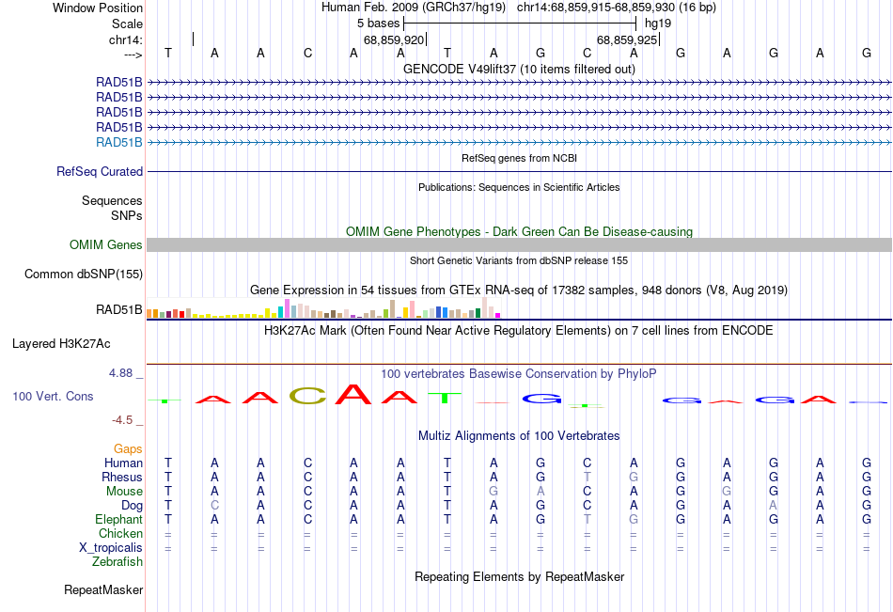Click the Zebrafish alignment row label
This screenshot has width=893, height=612.
(117, 562)
